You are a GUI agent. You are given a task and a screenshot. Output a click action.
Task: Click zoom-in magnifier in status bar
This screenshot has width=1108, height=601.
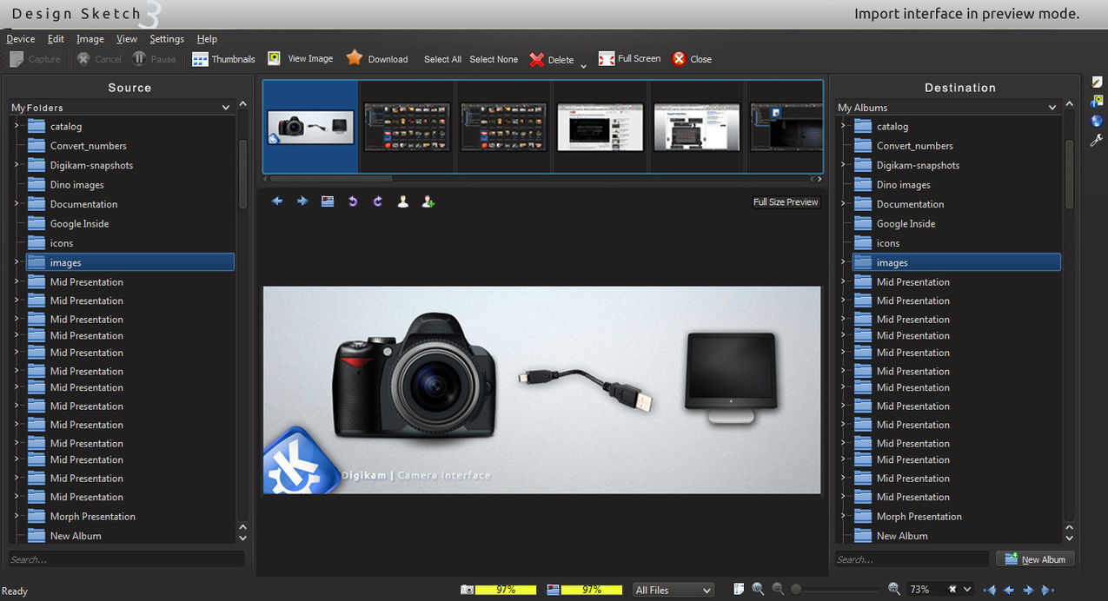pyautogui.click(x=894, y=589)
